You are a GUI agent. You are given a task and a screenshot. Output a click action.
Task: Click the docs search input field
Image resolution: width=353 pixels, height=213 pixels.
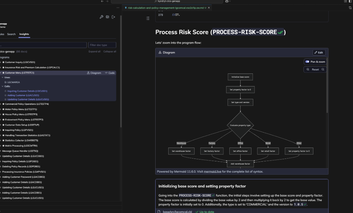click(43, 45)
